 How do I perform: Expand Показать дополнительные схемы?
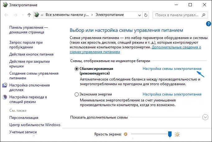205,117
